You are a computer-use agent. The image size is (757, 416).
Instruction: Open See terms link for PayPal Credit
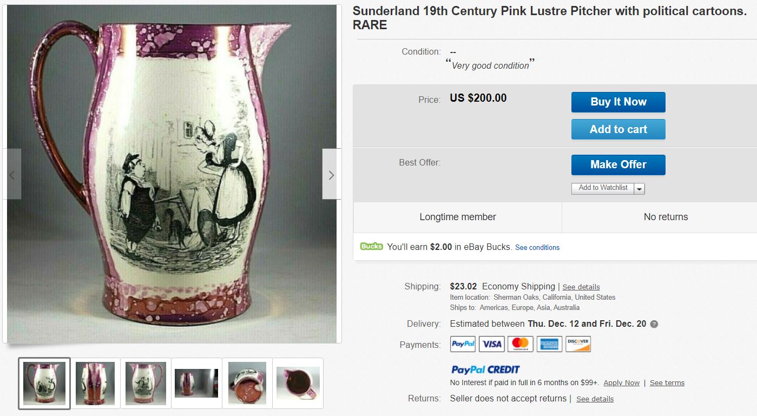tap(667, 383)
